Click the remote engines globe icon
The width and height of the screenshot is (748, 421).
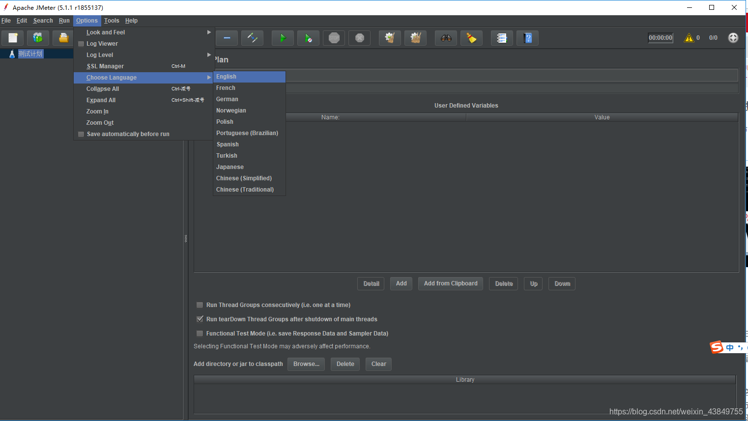[x=733, y=38]
